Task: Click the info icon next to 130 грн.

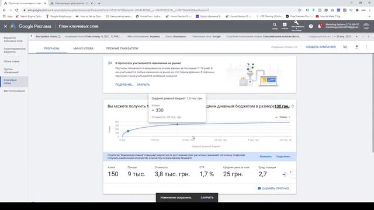Action: tap(293, 106)
